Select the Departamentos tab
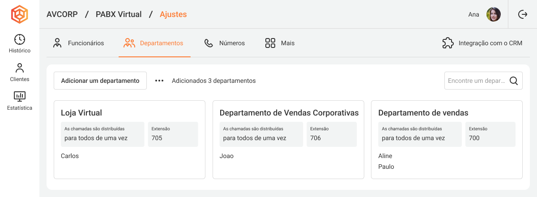The height and width of the screenshot is (197, 537). 154,43
